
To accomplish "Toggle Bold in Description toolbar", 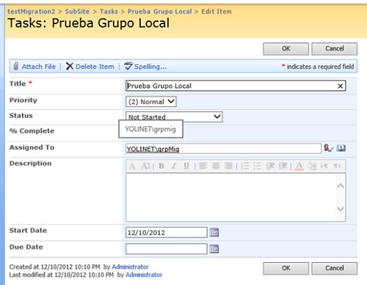I will coord(161,166).
